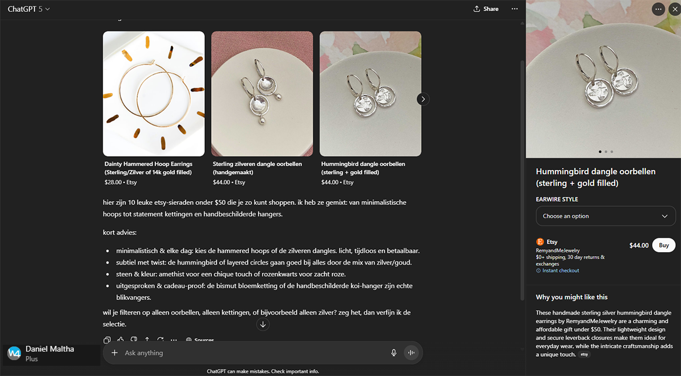Image resolution: width=681 pixels, height=376 pixels.
Task: Share the response using the upload arrow icon
Action: point(146,340)
